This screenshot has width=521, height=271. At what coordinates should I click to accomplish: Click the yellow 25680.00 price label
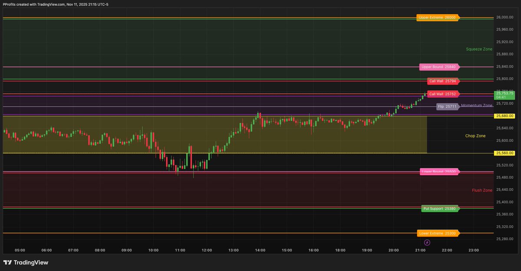(505, 116)
